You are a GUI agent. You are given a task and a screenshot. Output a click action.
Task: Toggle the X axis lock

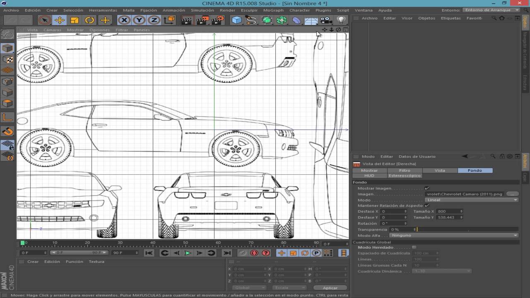[x=123, y=20]
